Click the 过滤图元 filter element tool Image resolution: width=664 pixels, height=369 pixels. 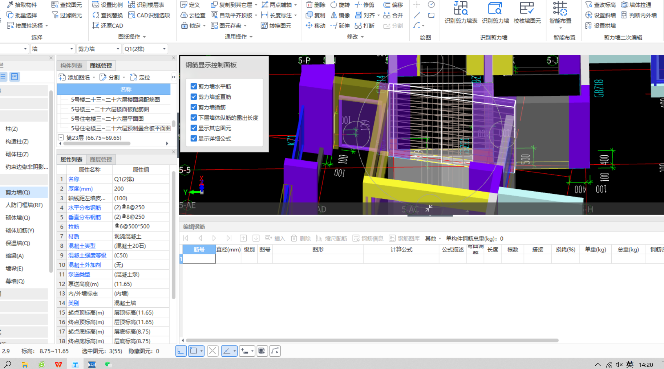pos(66,15)
